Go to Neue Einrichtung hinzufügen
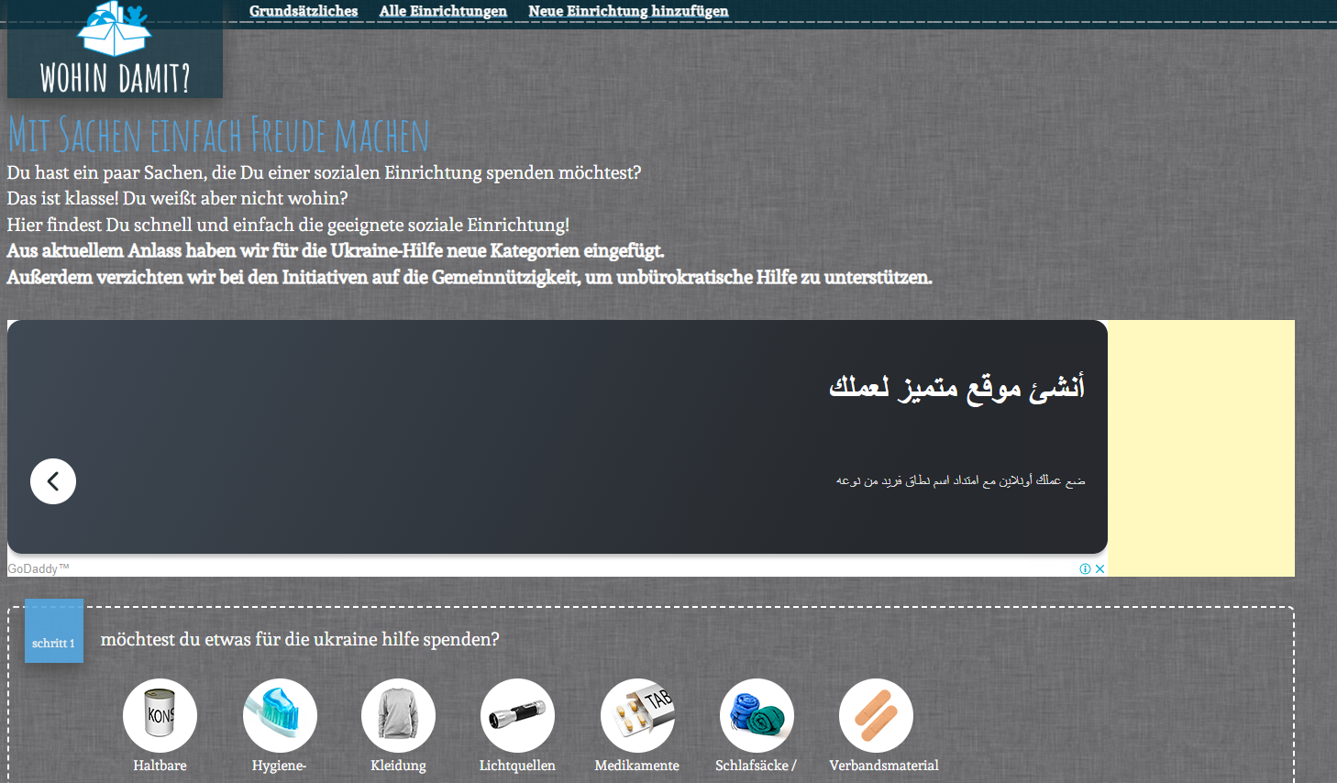This screenshot has height=783, width=1337. (628, 11)
